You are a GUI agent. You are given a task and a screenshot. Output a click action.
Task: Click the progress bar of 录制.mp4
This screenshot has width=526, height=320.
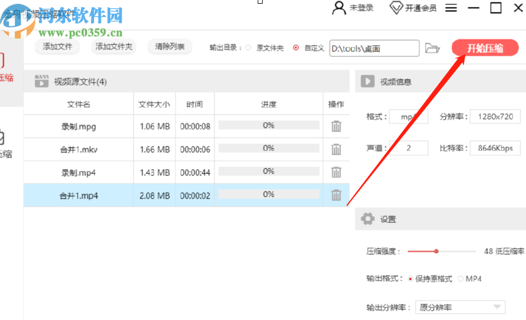tap(269, 171)
